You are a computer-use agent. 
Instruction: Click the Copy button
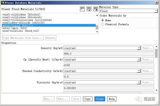click(x=88, y=99)
